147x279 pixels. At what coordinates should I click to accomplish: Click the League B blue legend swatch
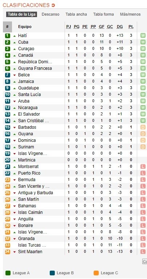coord(52,273)
